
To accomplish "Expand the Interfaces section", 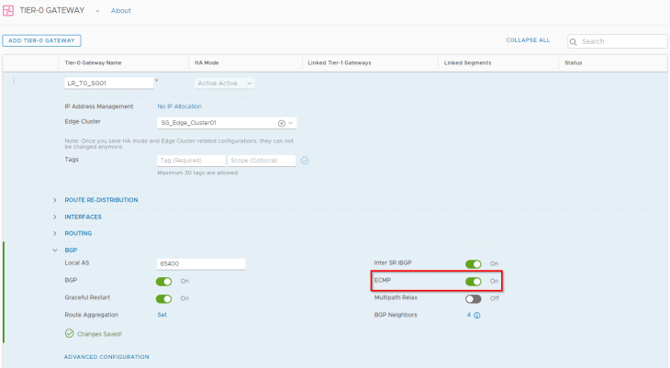I will 55,217.
